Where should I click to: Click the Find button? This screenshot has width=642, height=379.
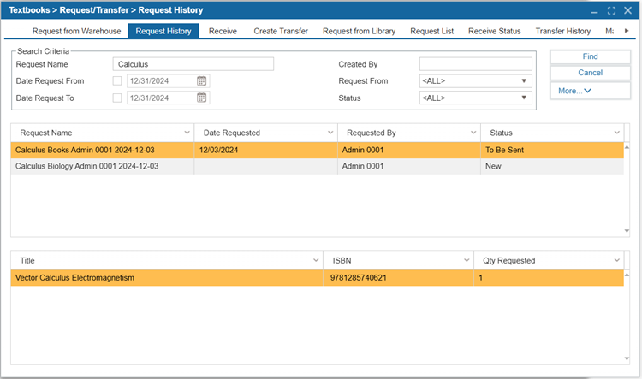click(x=590, y=56)
